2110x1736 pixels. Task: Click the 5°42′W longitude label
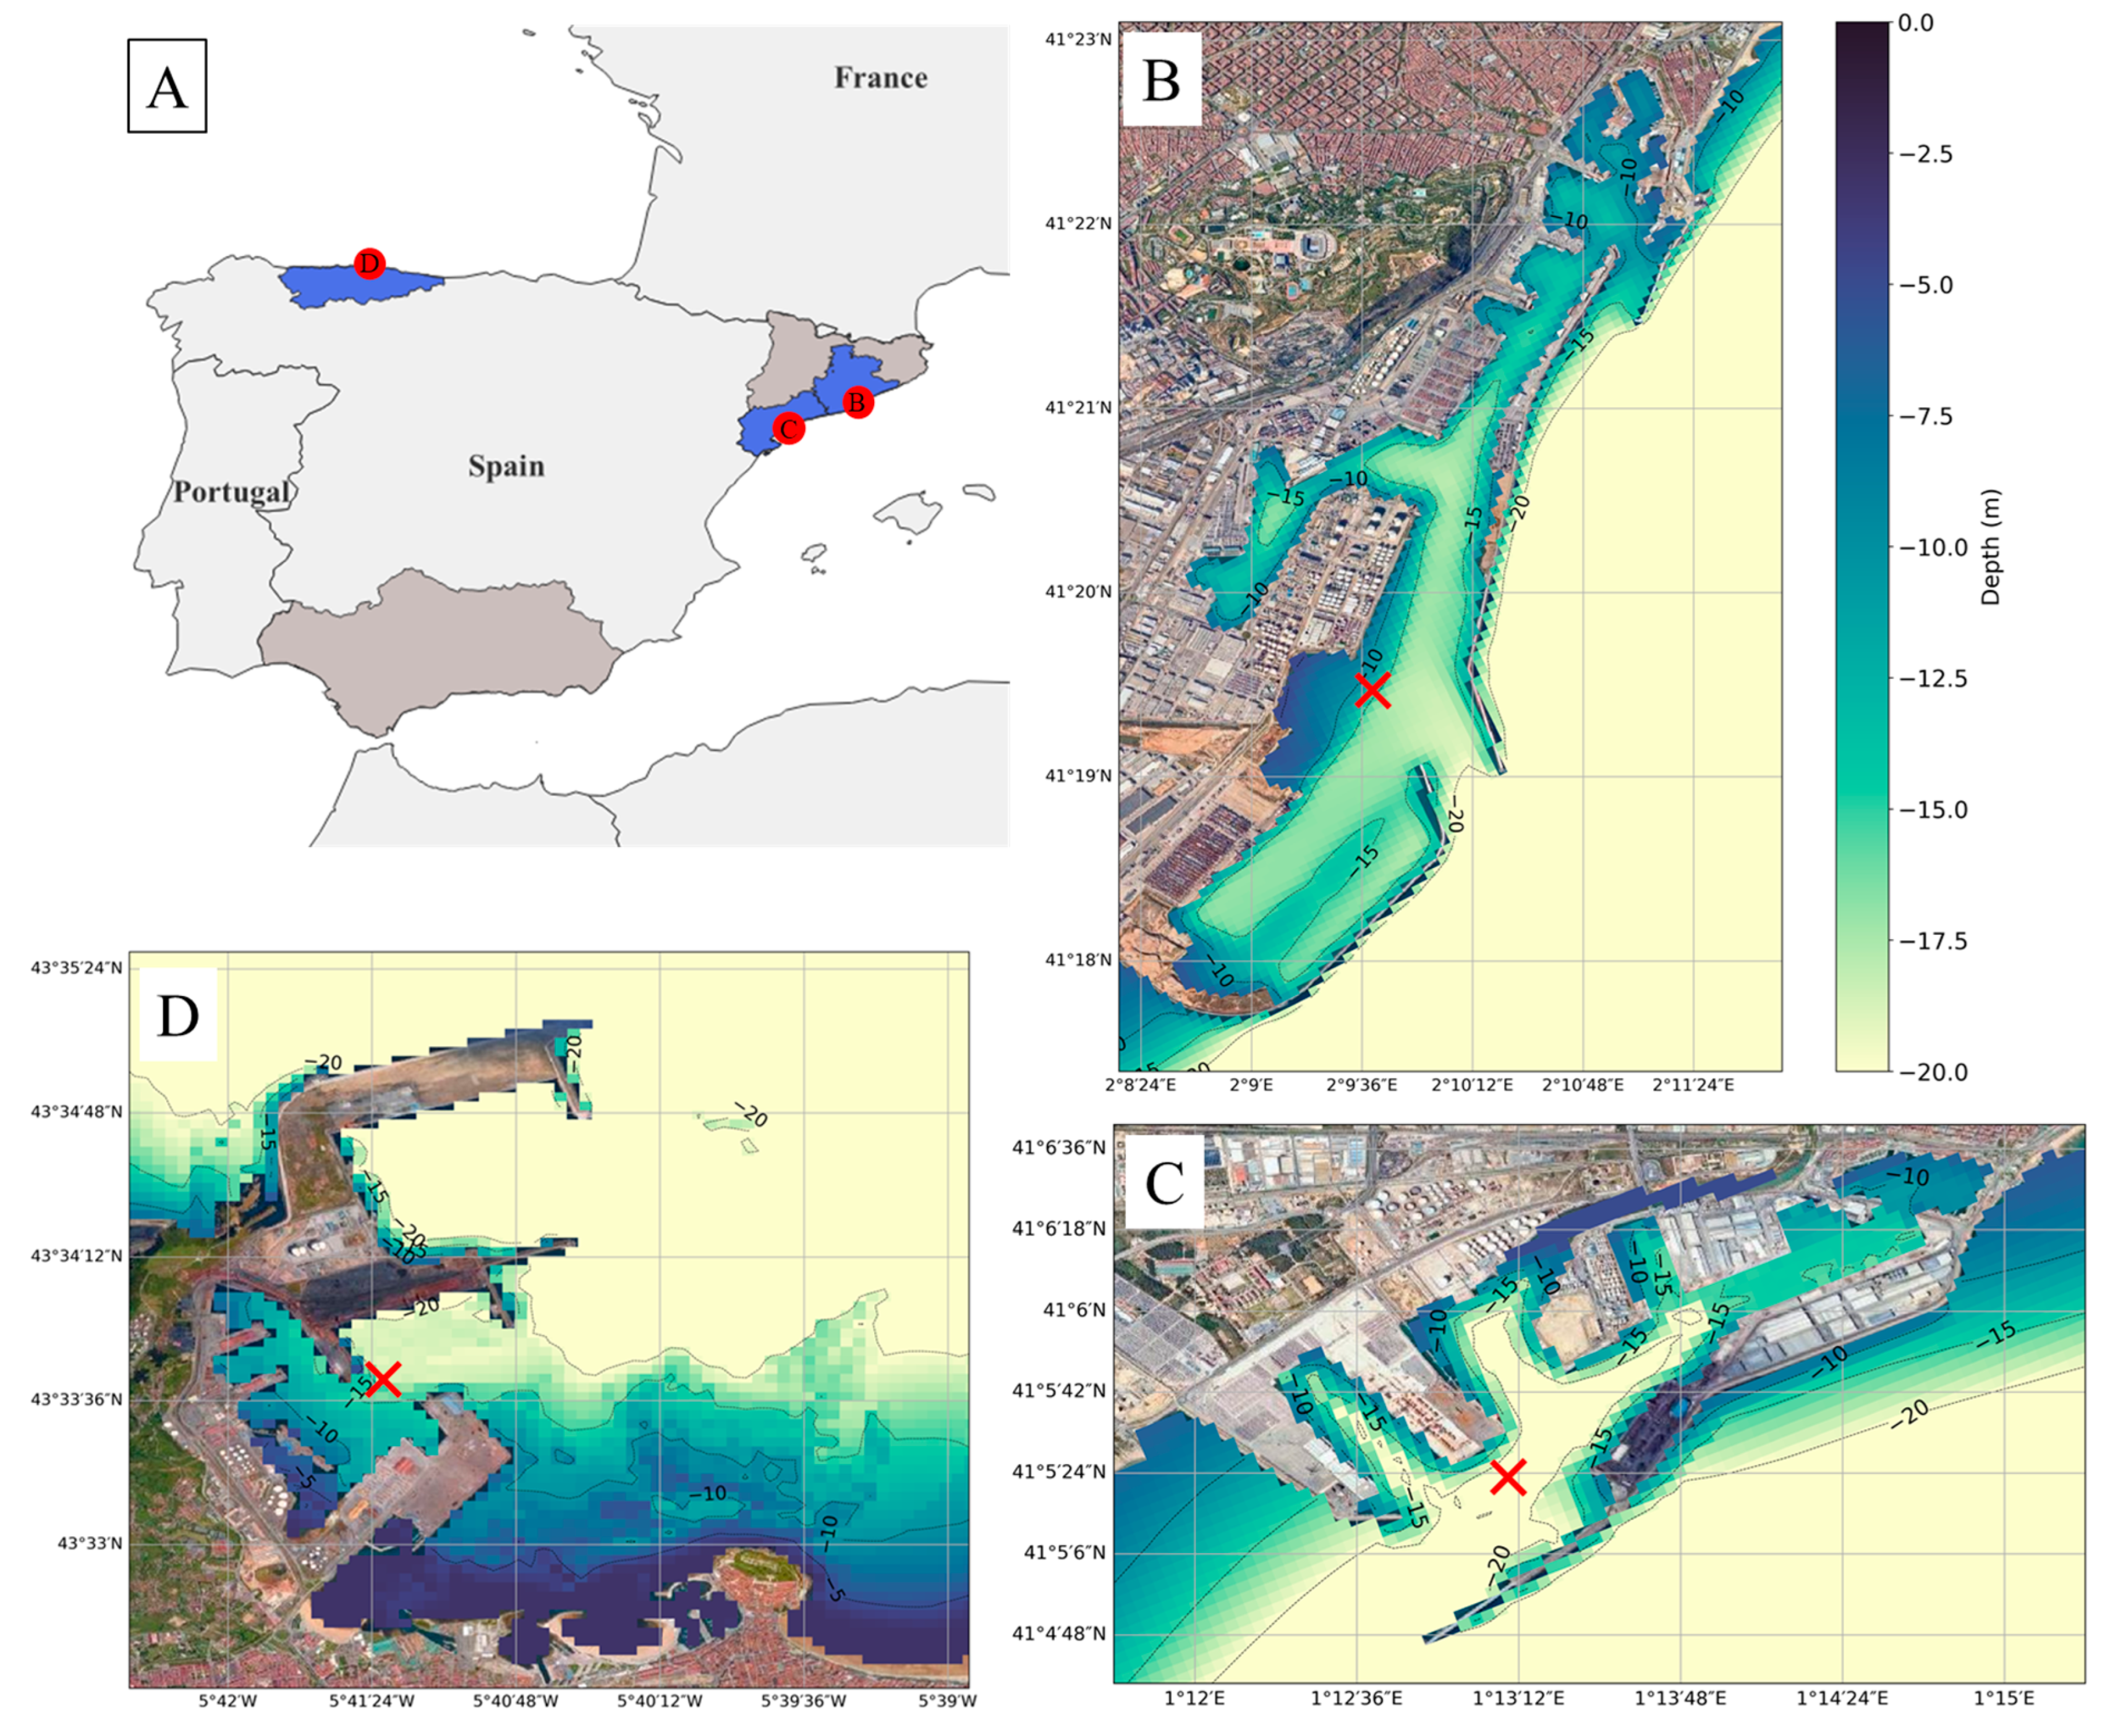click(x=227, y=1700)
